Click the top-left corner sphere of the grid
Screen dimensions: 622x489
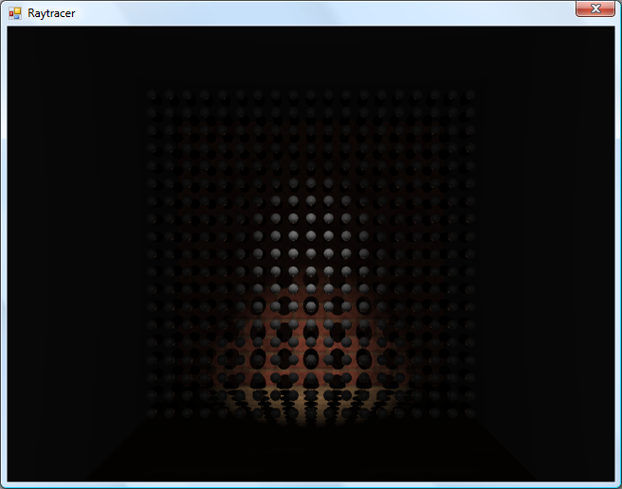153,95
